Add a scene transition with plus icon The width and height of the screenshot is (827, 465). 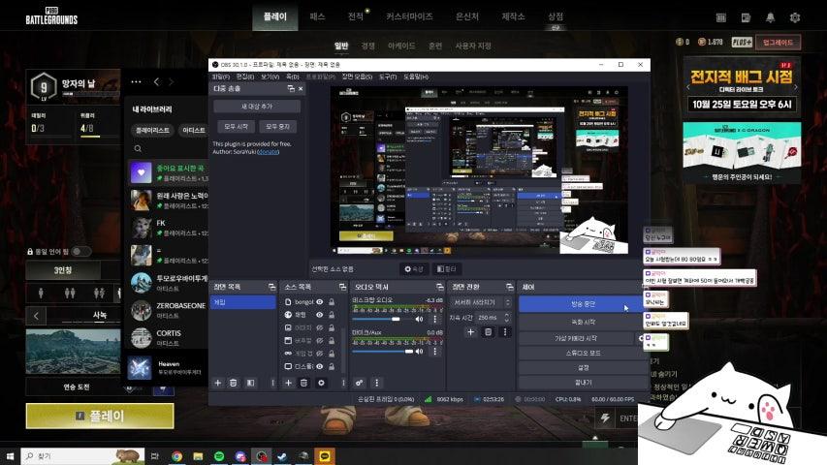tap(470, 331)
